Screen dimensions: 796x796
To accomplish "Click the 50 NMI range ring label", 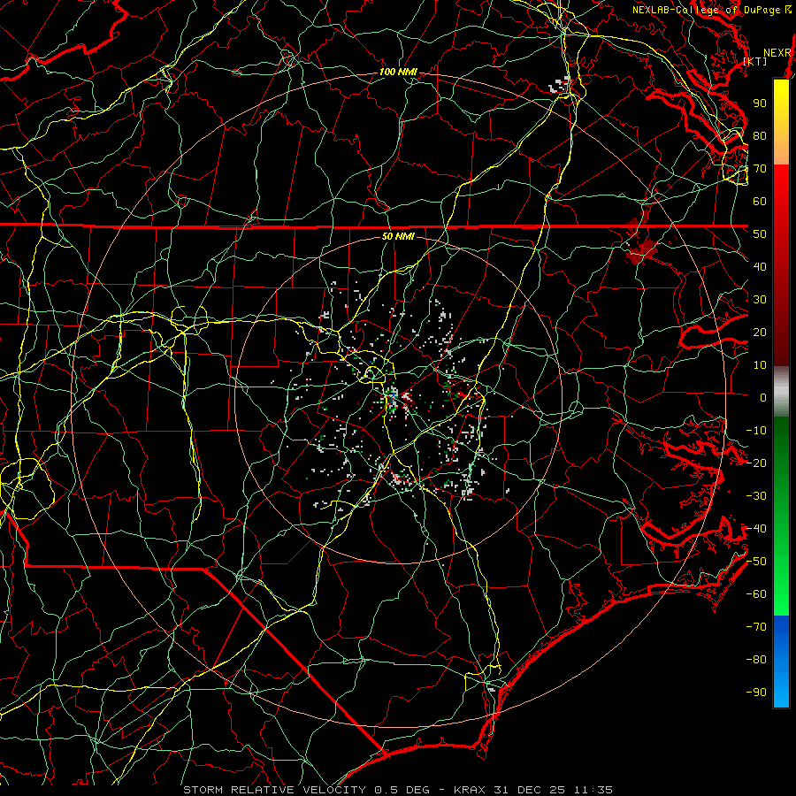I will click(398, 236).
